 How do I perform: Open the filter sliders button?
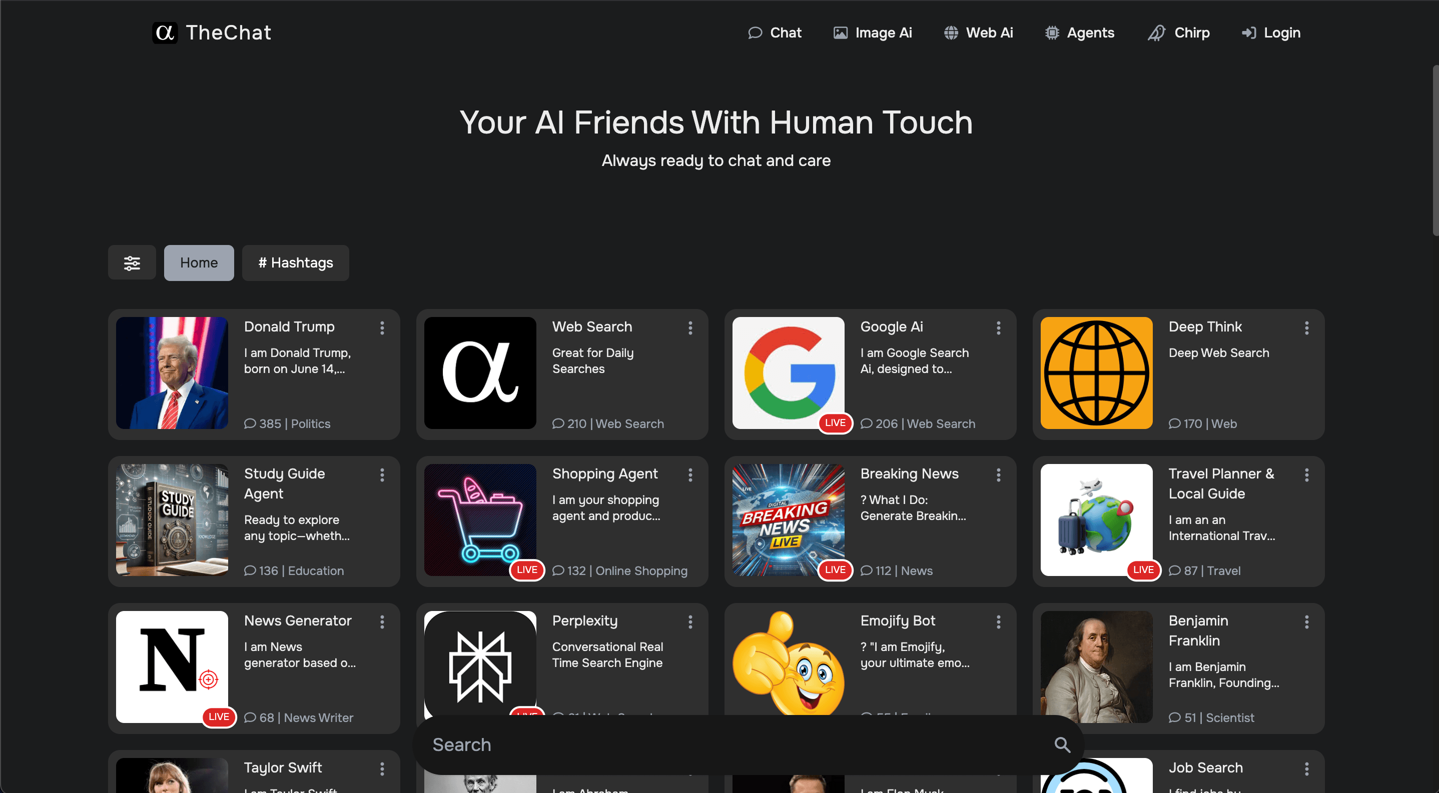(132, 263)
